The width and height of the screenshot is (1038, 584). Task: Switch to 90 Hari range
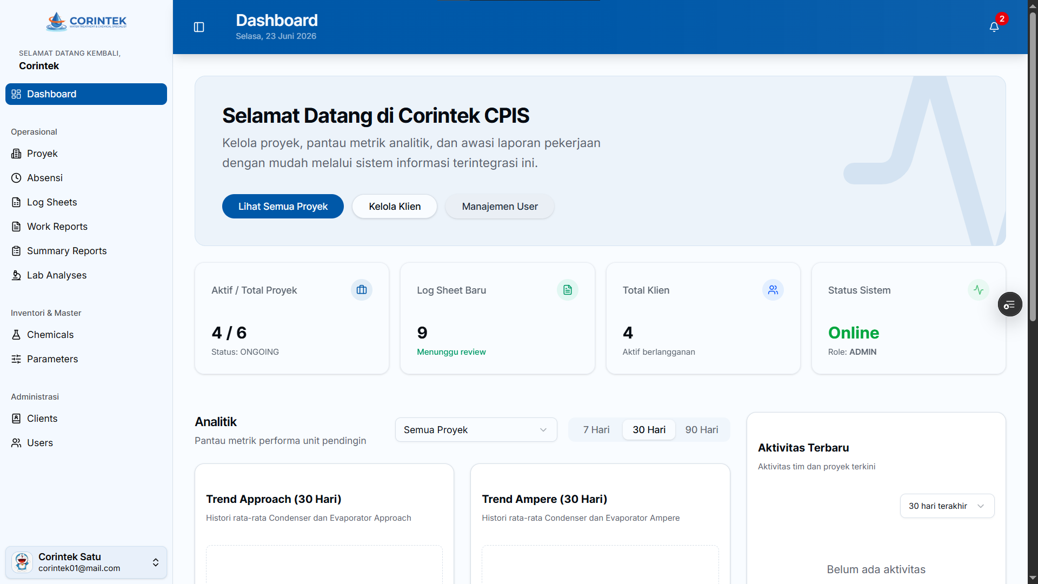[702, 430]
